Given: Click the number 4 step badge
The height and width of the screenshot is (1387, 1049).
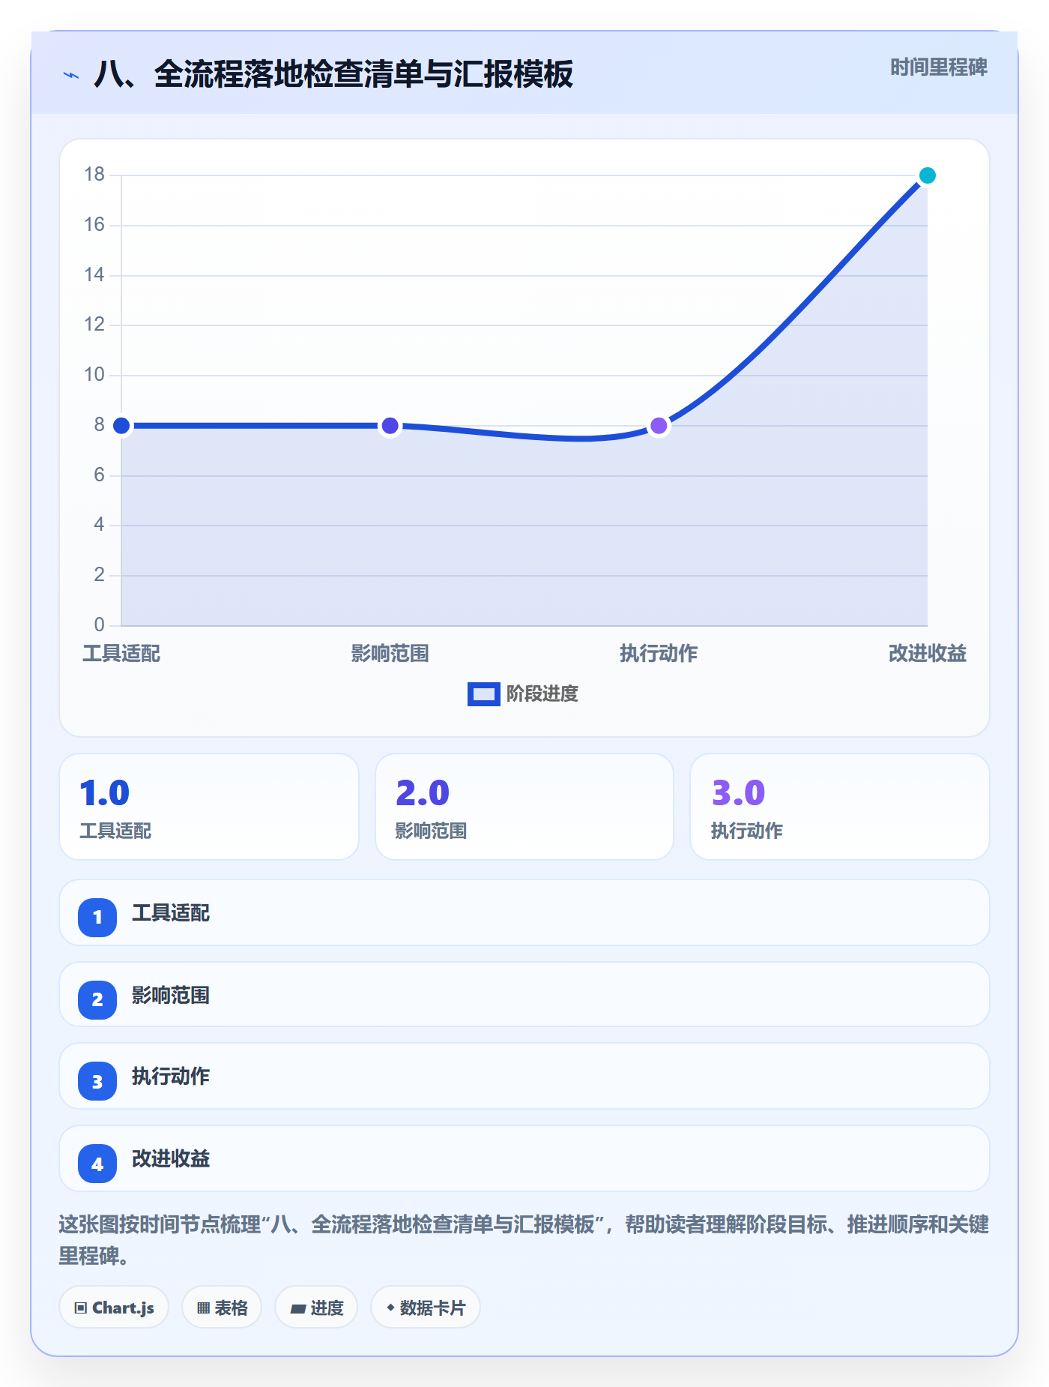Looking at the screenshot, I should click(97, 1164).
